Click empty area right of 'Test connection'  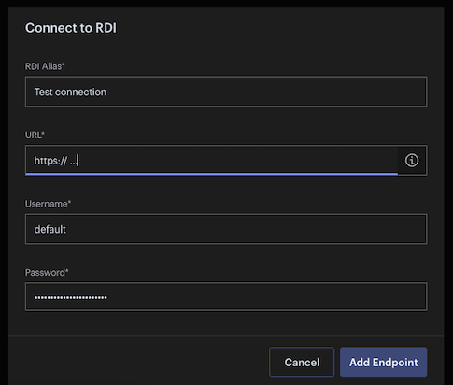coord(266,92)
